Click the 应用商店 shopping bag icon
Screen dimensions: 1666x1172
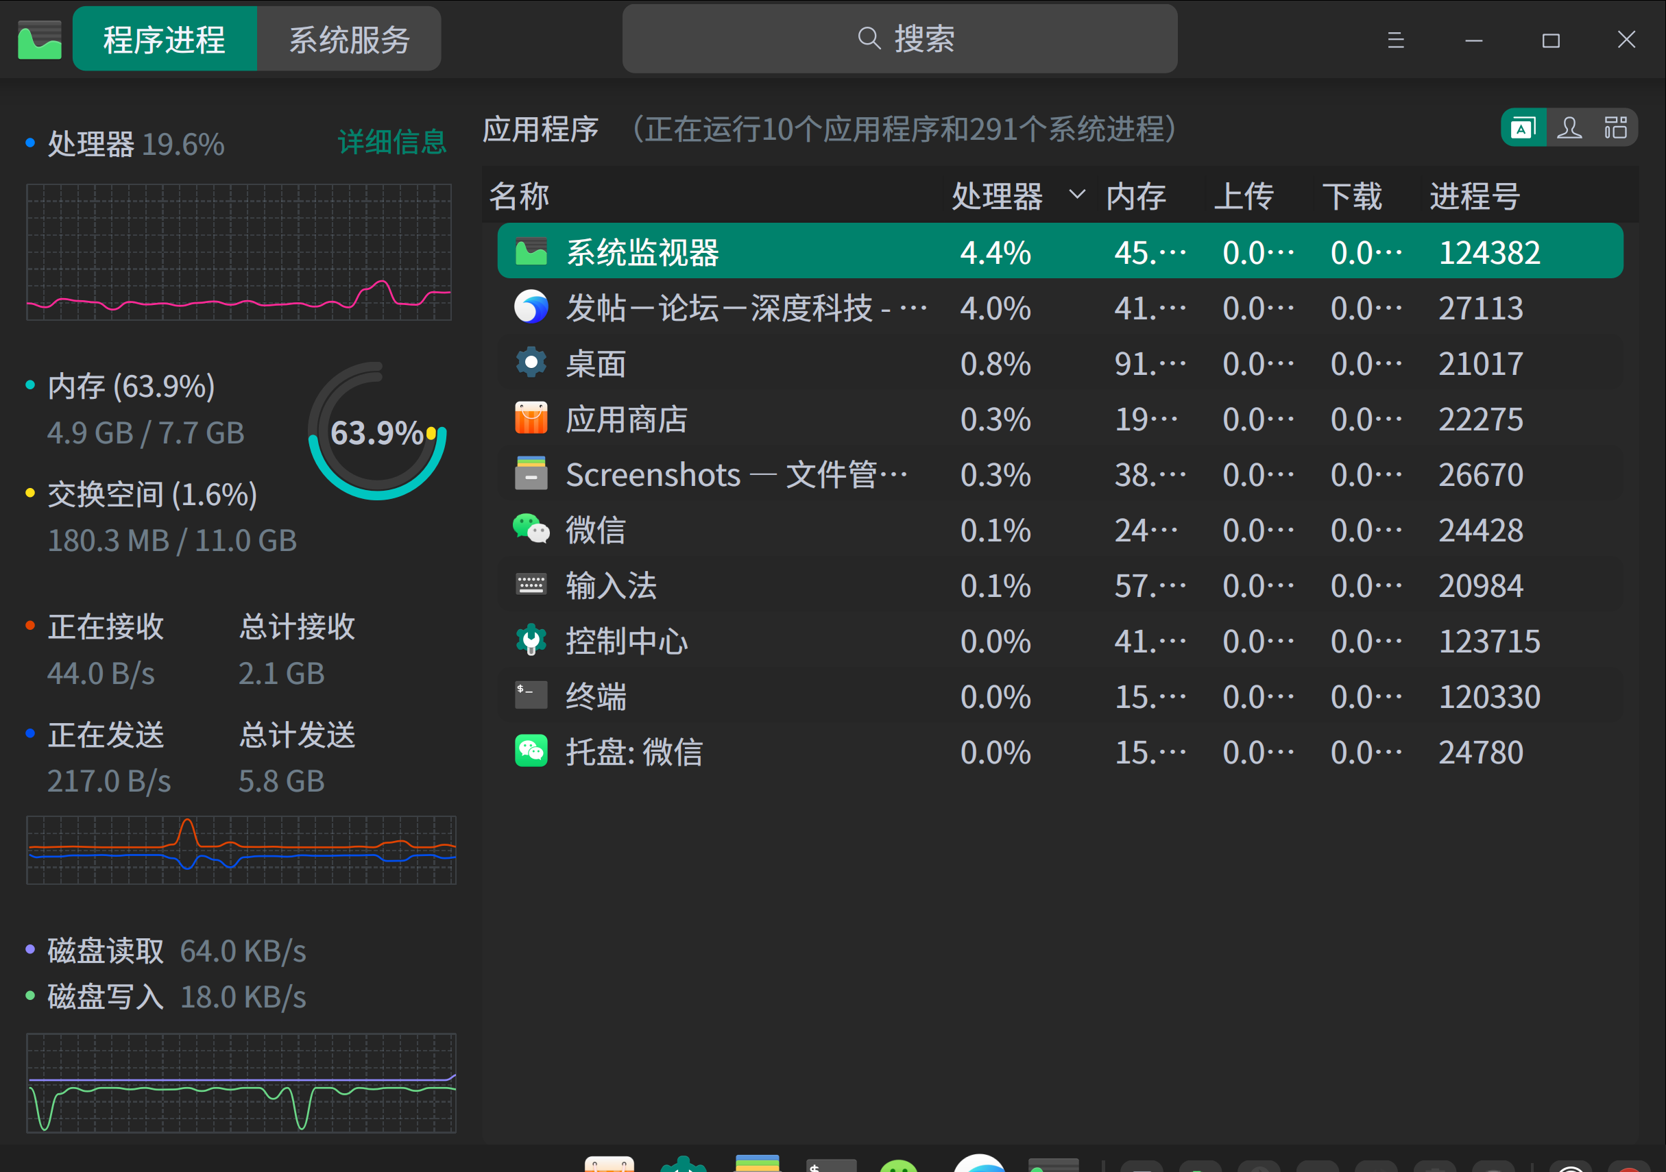[531, 419]
